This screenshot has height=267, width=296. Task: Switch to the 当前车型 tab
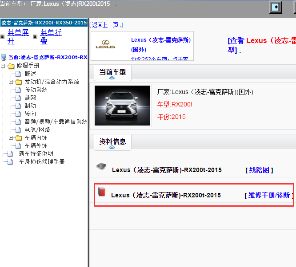click(112, 72)
